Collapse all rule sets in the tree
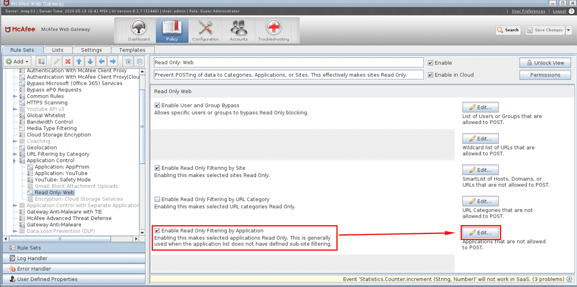This screenshot has width=577, height=287. click(140, 61)
